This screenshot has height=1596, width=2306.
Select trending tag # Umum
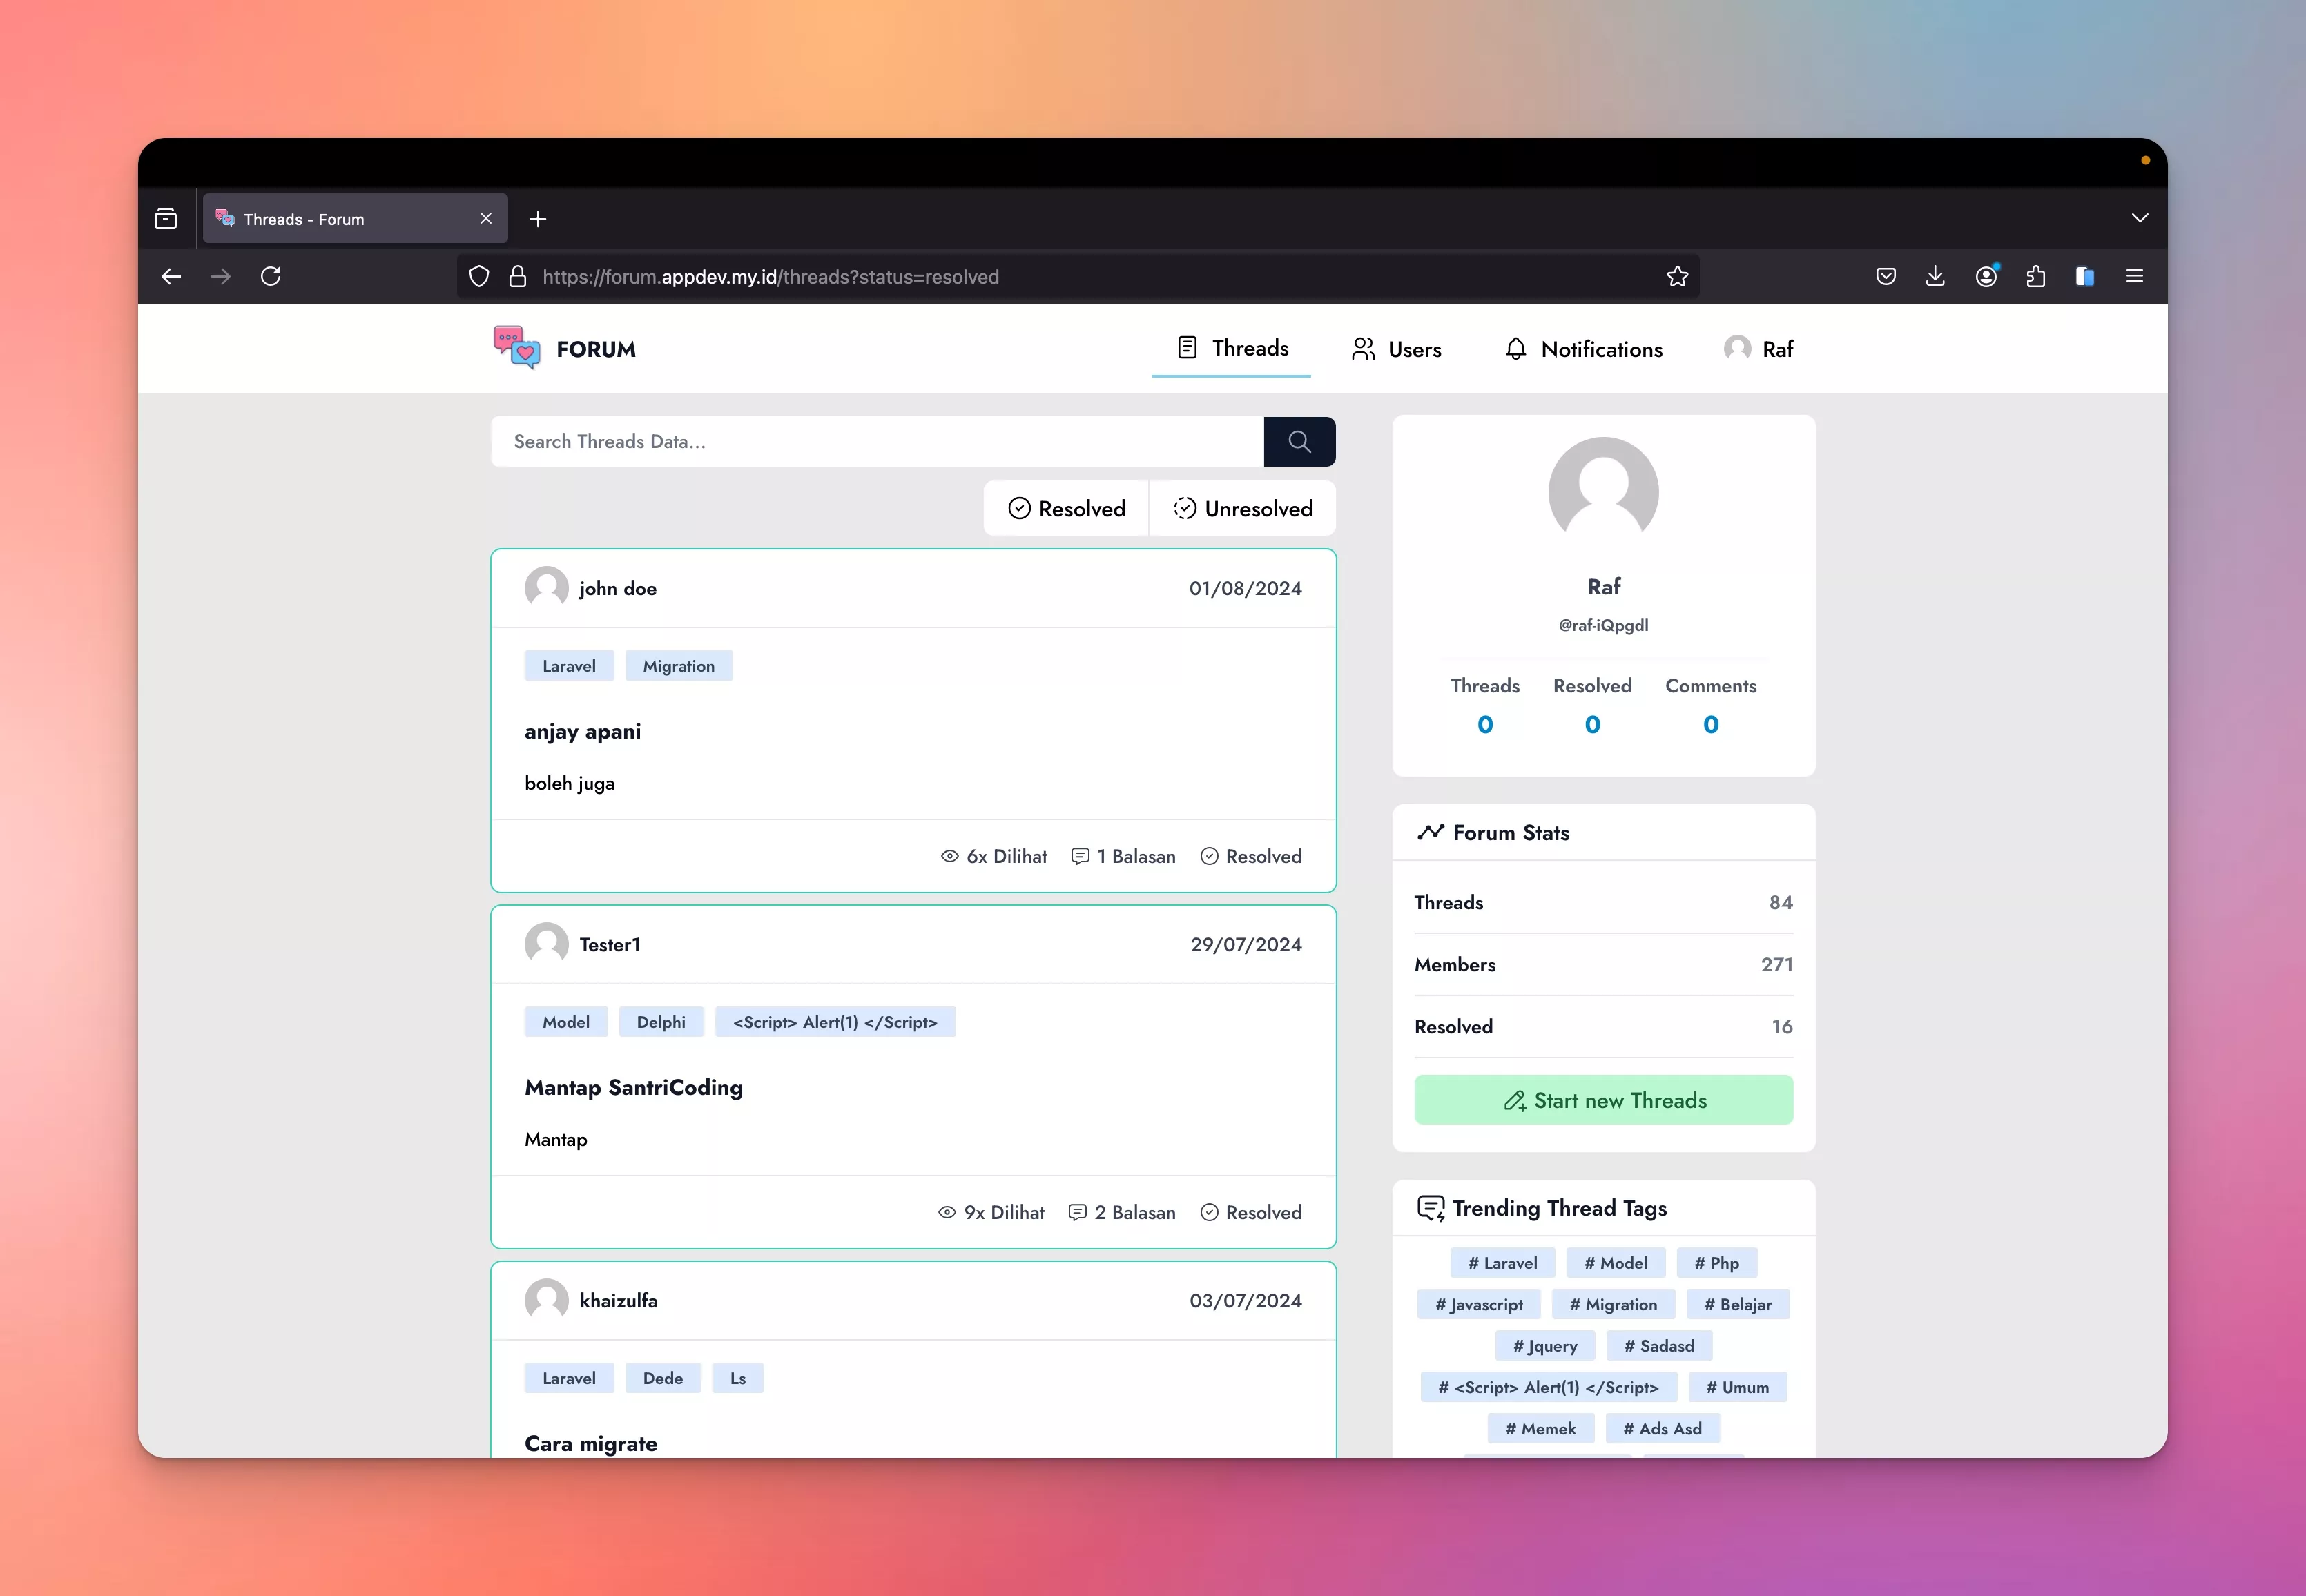click(x=1737, y=1387)
